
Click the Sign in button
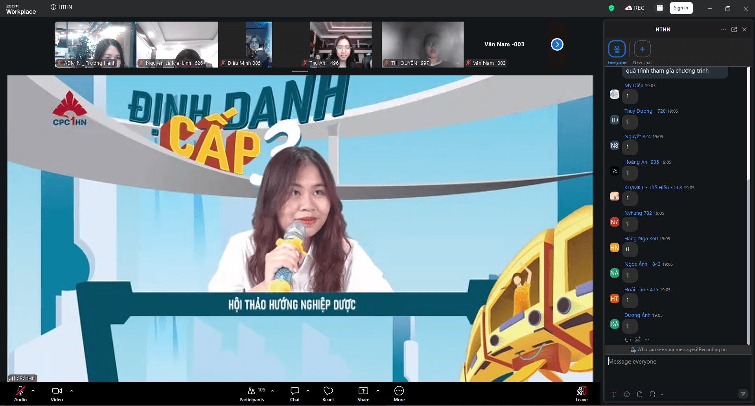[x=681, y=8]
